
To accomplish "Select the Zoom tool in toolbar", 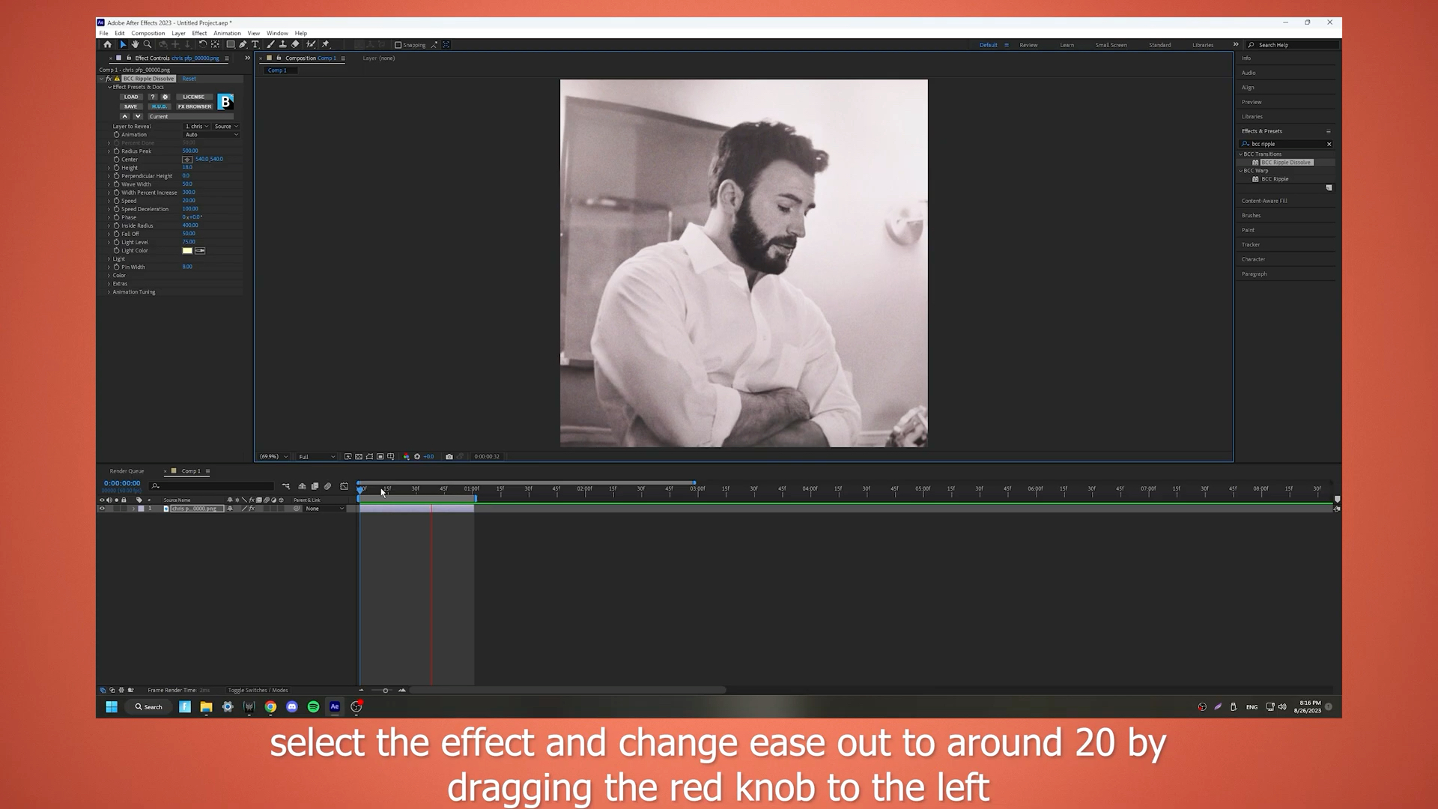I will pyautogui.click(x=148, y=44).
